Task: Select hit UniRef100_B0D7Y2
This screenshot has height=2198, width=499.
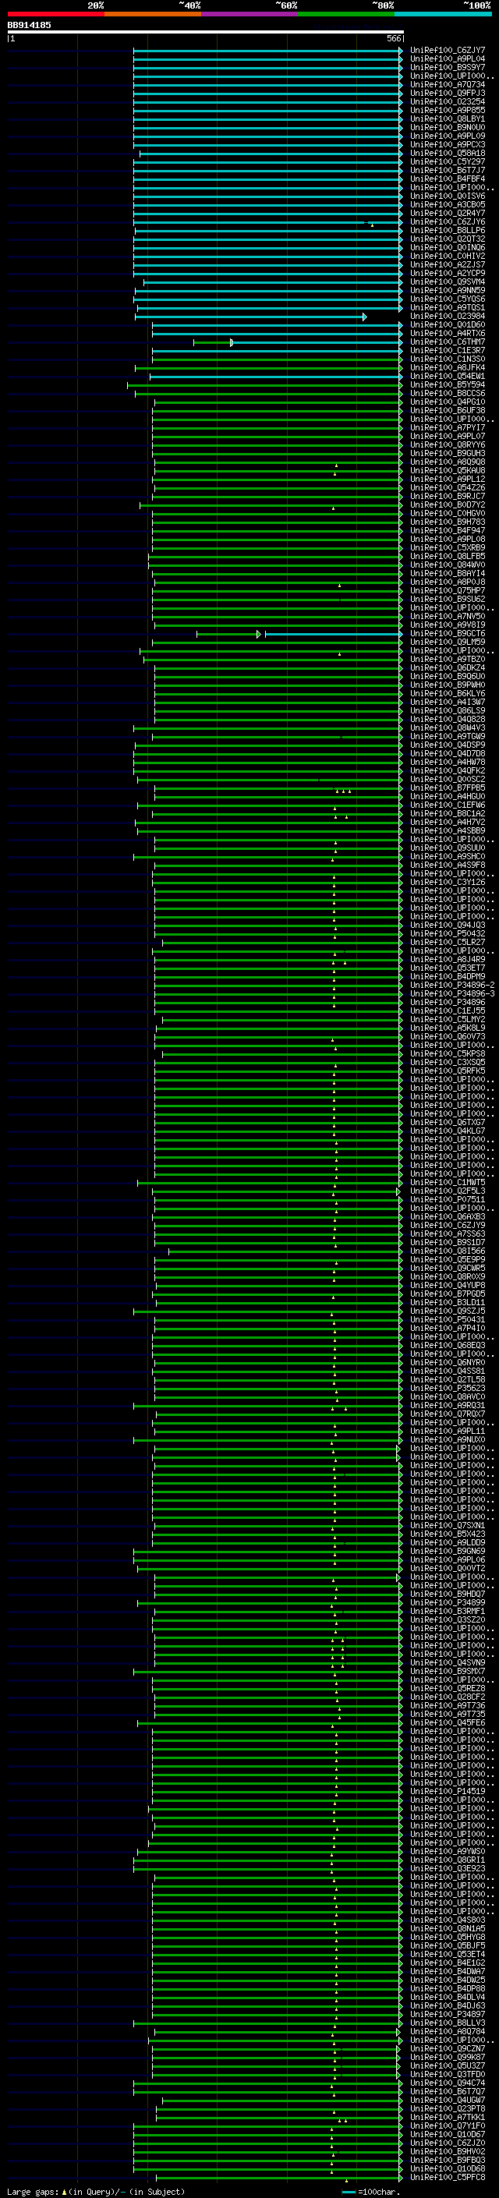Action: (x=447, y=505)
